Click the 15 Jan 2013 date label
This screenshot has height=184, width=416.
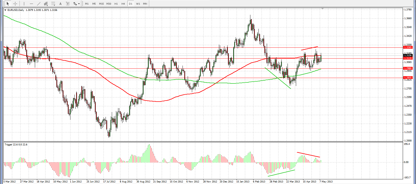[243, 182]
